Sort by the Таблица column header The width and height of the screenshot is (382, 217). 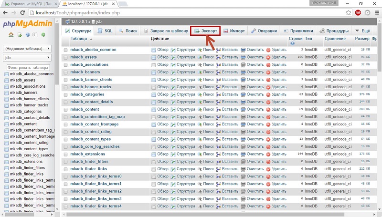79,39
